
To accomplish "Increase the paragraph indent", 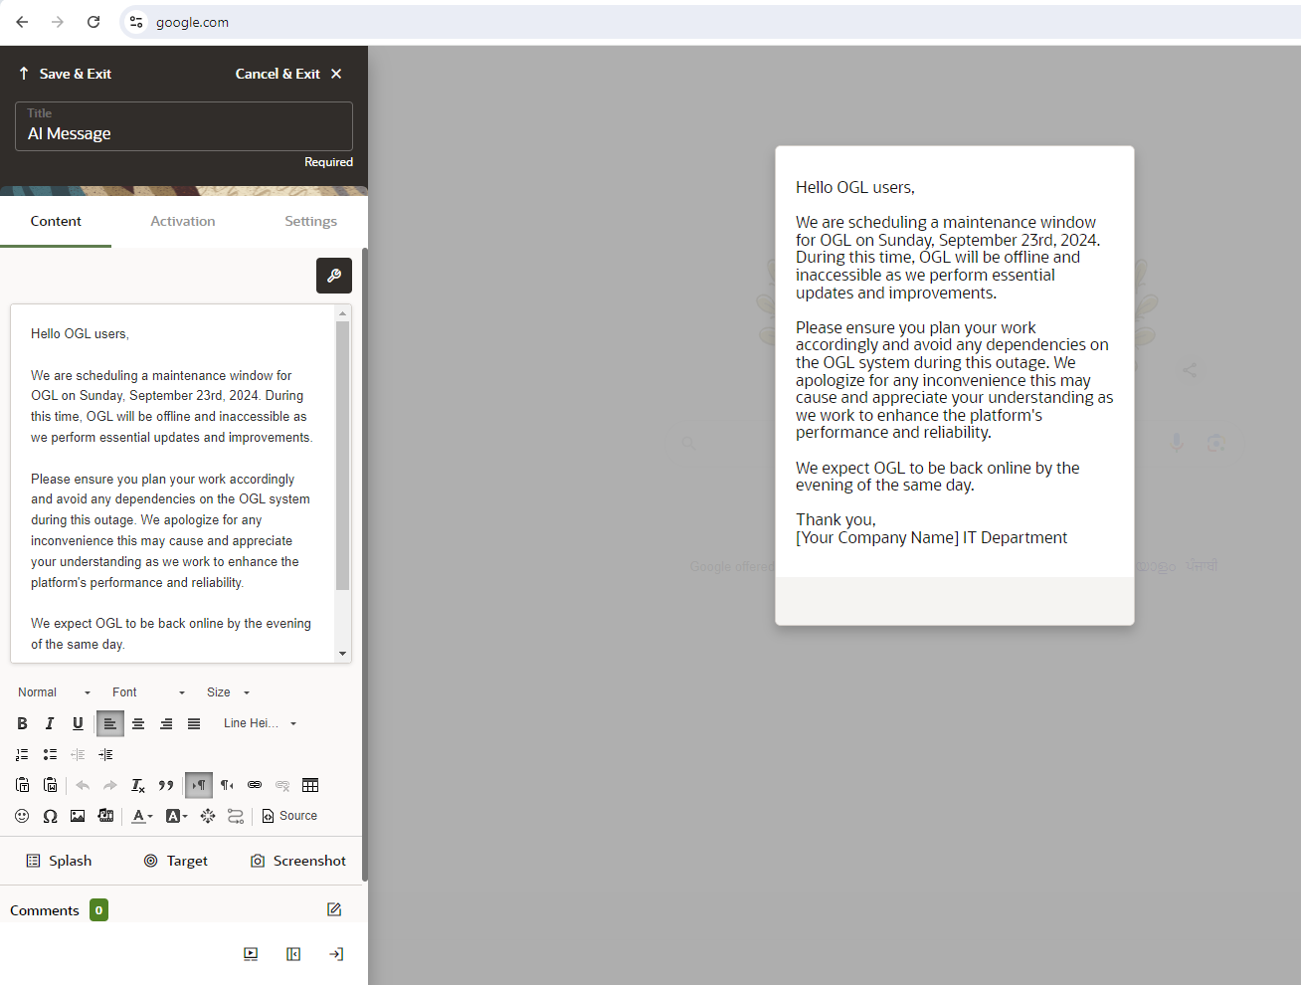I will [x=105, y=754].
